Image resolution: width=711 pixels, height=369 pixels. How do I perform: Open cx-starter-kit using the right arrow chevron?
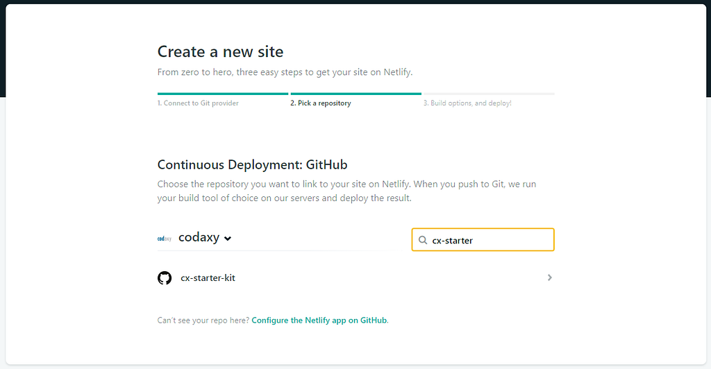(x=550, y=277)
